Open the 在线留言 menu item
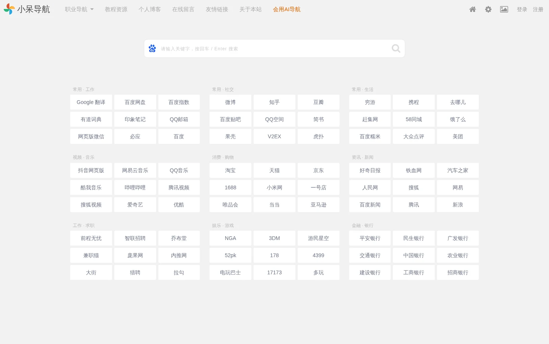The width and height of the screenshot is (549, 344). point(183,9)
